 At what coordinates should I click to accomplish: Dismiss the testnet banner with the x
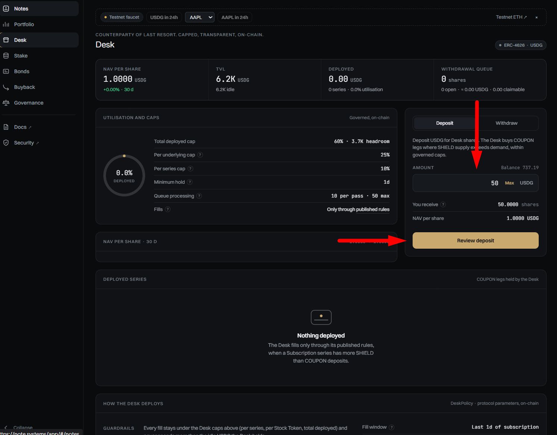tap(536, 18)
